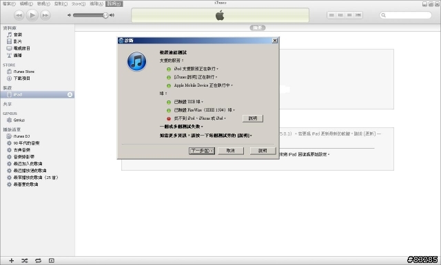Screen dimensions: 441x265
Task: Select the iPad device in sidebar
Action: (x=37, y=95)
